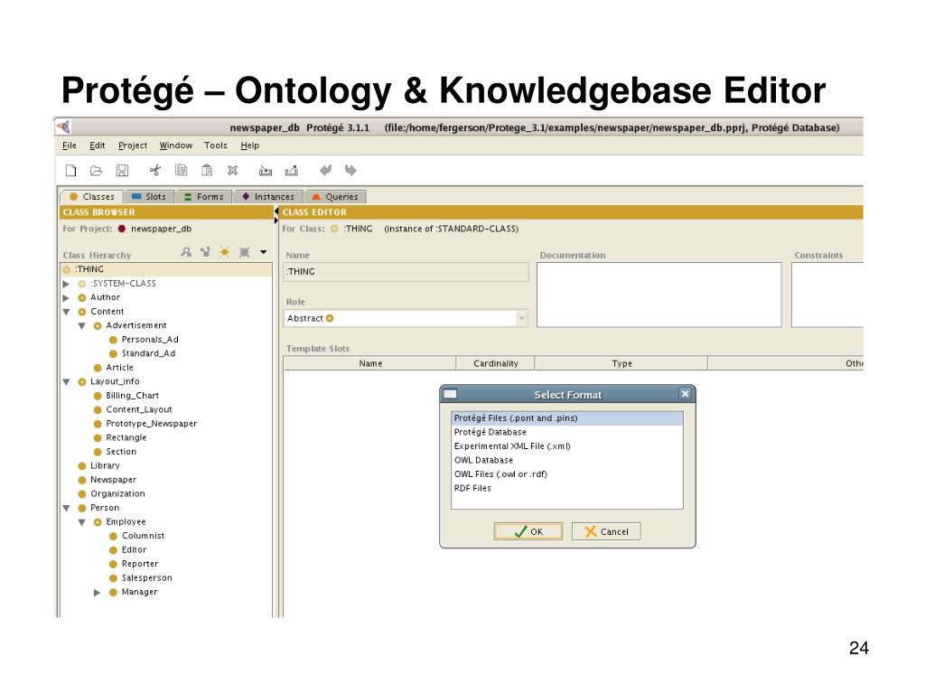Viewport: 925px width, 694px height.
Task: Open the Edit menu
Action: pyautogui.click(x=98, y=145)
